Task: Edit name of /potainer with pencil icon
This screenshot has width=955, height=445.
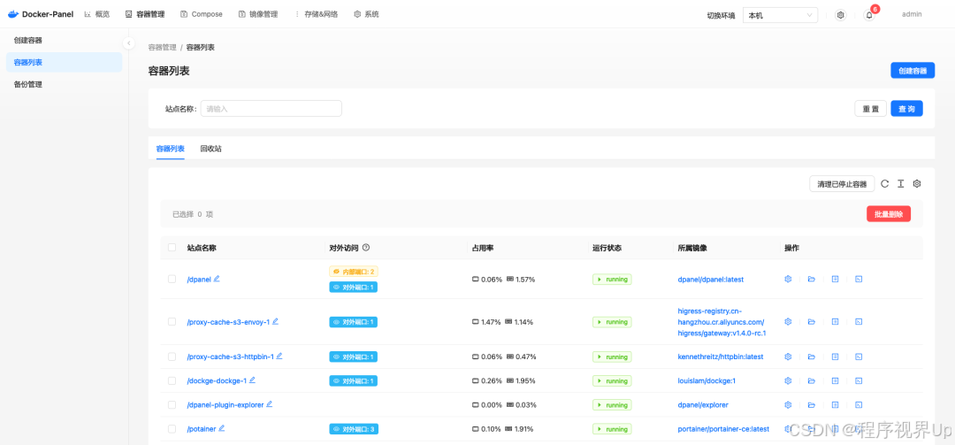Action: 222,428
